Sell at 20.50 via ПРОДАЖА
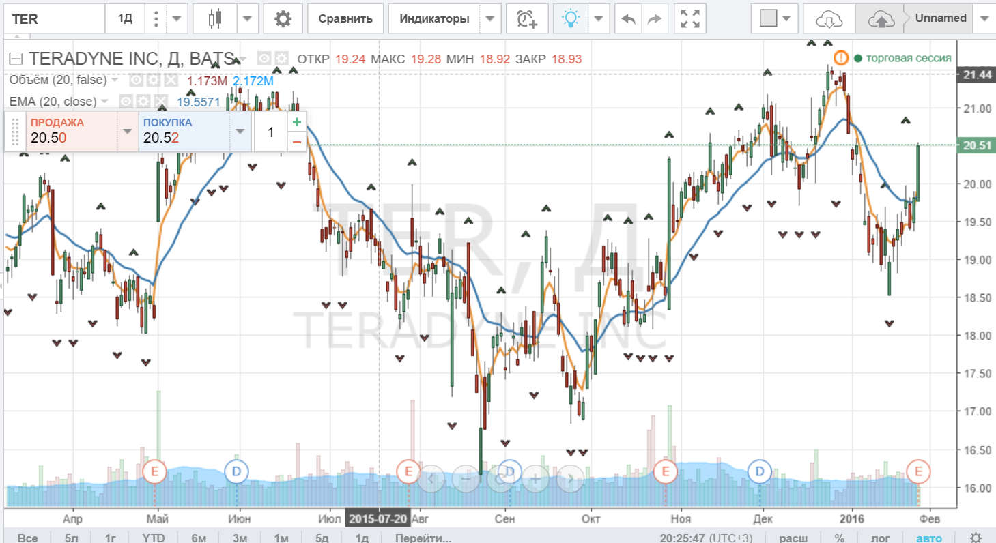Image resolution: width=996 pixels, height=543 pixels. pos(71,132)
